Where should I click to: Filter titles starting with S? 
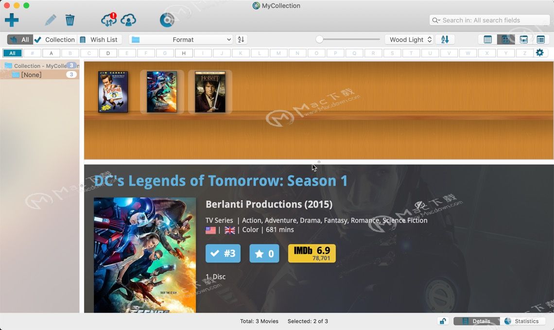392,53
